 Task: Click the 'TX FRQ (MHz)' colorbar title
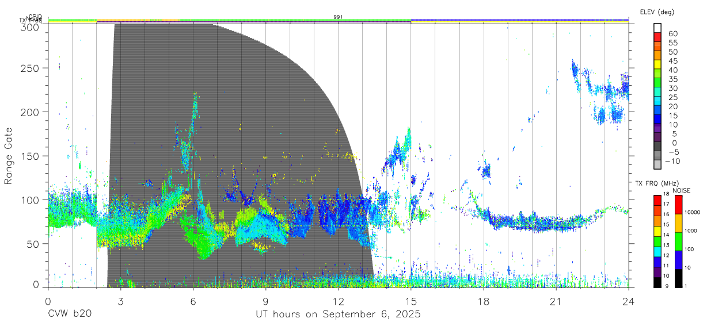click(x=657, y=183)
